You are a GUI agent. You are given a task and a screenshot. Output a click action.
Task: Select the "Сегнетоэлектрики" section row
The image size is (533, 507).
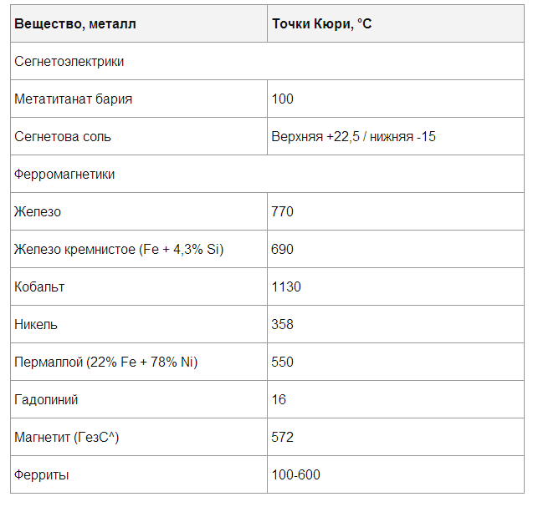[69, 62]
